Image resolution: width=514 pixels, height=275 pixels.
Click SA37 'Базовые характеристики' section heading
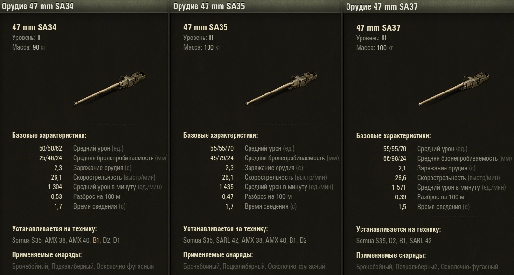(x=393, y=136)
